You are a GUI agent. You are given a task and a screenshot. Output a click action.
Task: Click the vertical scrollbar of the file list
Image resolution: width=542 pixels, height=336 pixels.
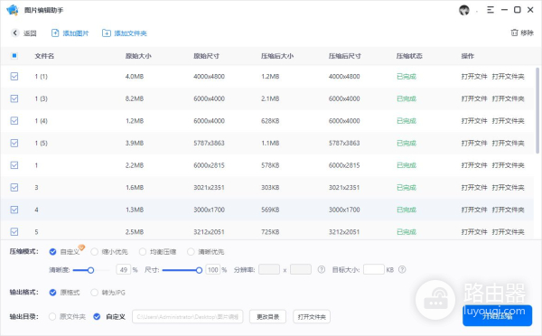click(537, 110)
